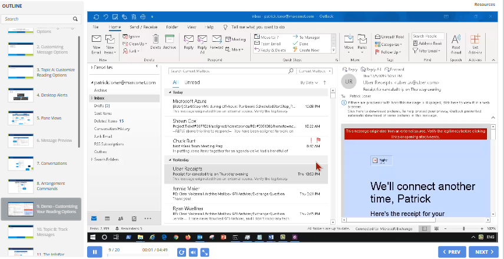504x259 pixels.
Task: Click the Forward ribbon icon
Action: click(x=217, y=39)
